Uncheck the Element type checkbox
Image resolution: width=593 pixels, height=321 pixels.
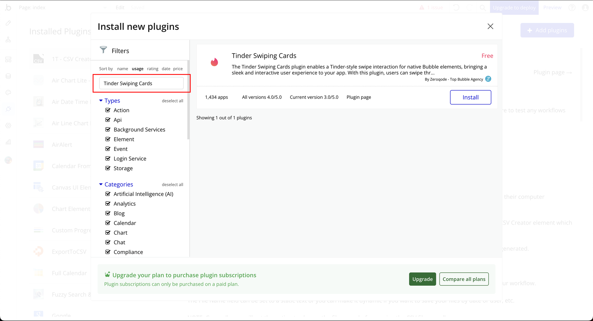coord(108,139)
